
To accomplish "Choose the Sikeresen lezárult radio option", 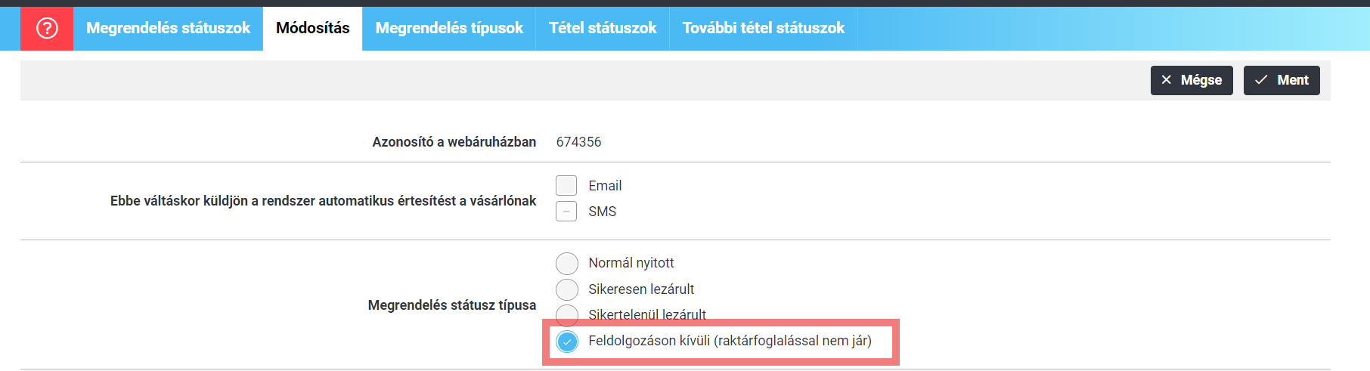I will pyautogui.click(x=567, y=289).
